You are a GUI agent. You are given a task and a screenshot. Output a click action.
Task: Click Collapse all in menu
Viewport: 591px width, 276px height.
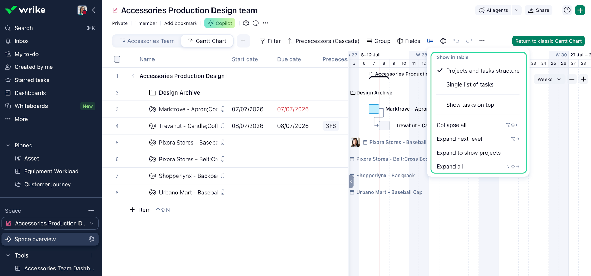click(478, 125)
